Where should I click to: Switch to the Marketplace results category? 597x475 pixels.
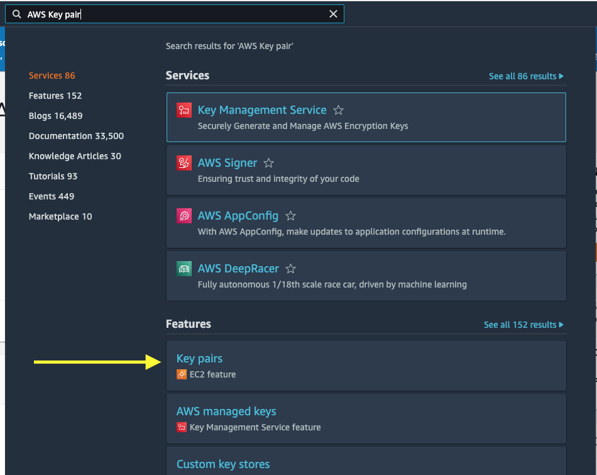(60, 216)
